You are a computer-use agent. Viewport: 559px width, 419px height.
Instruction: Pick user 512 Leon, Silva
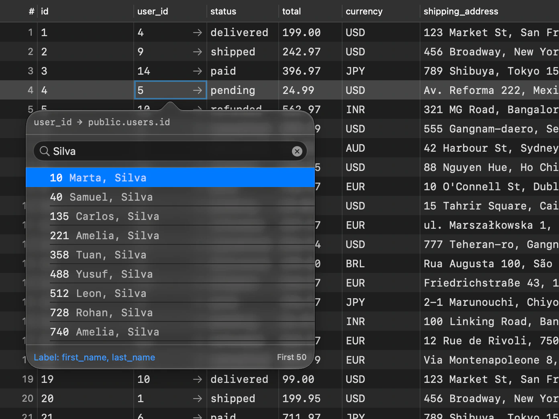click(170, 293)
